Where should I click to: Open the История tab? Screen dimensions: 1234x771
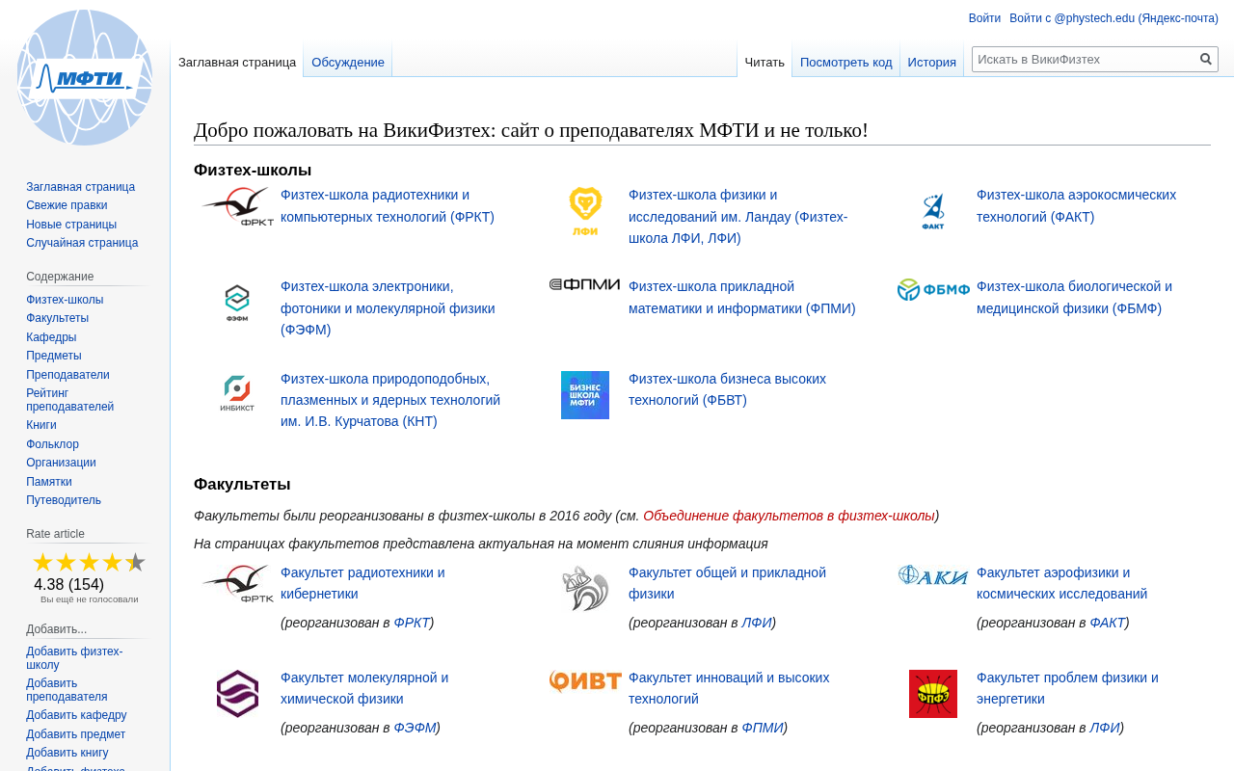(x=931, y=62)
